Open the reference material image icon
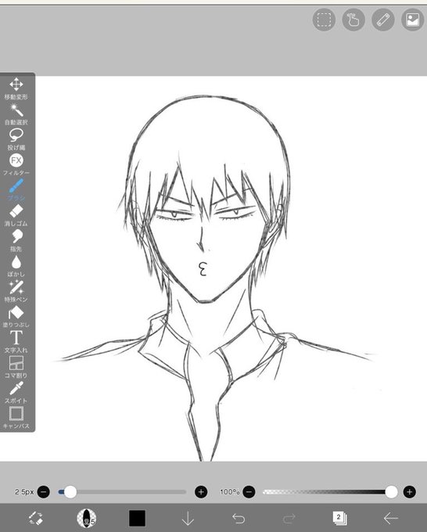The image size is (427, 532). [412, 20]
